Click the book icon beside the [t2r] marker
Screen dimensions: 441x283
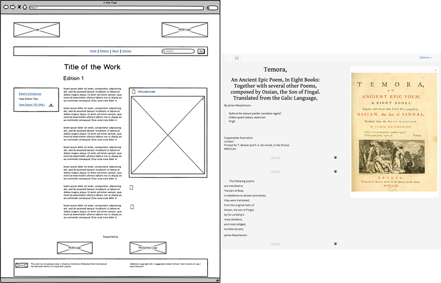coord(335,171)
